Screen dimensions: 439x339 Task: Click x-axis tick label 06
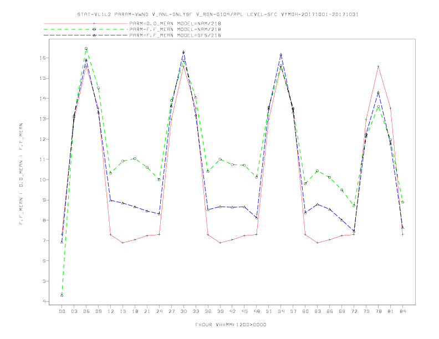[86, 311]
